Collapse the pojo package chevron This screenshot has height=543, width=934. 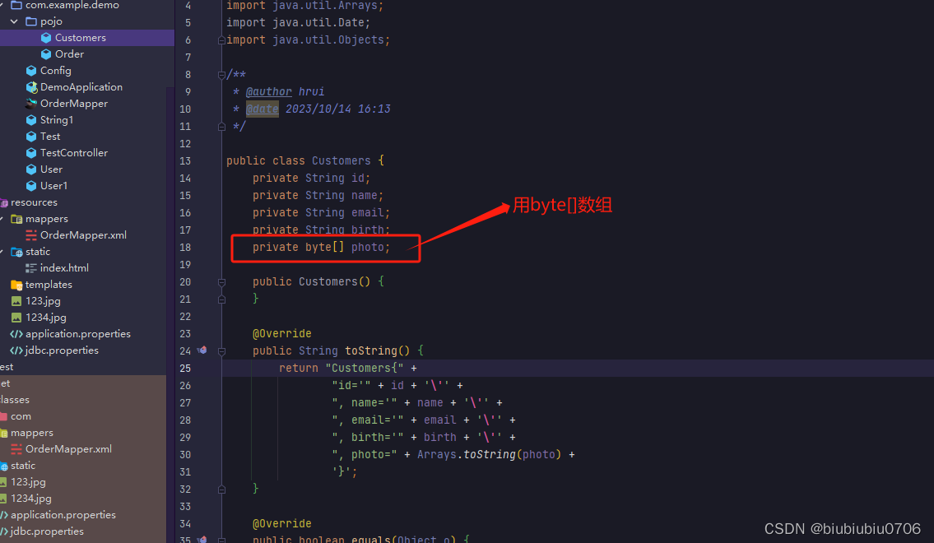tap(13, 21)
